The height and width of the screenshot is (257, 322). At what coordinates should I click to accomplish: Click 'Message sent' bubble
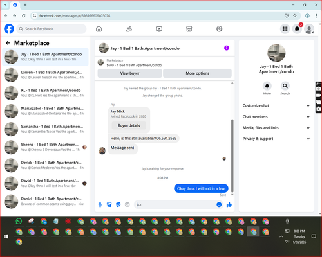click(x=122, y=148)
